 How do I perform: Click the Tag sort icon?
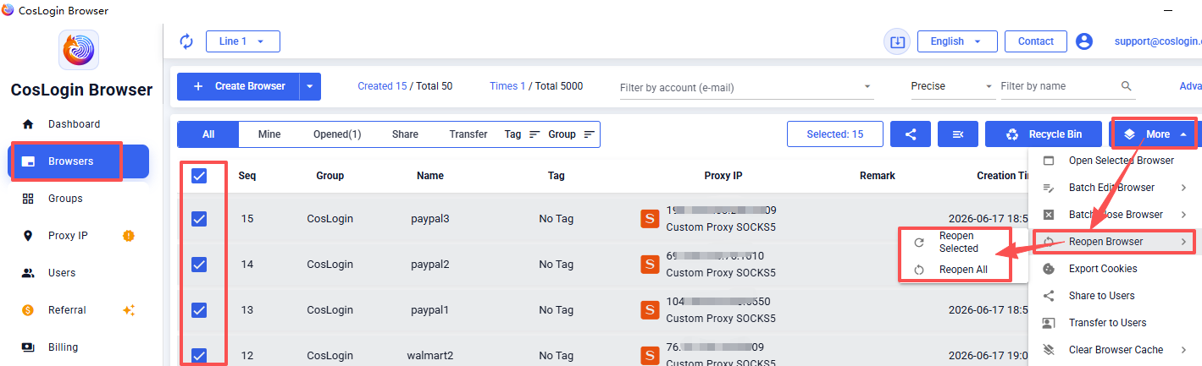click(x=535, y=134)
